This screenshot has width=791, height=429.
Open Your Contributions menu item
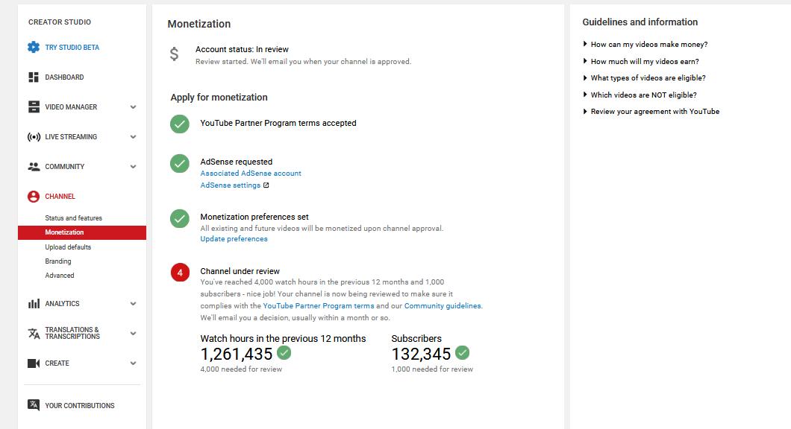(x=80, y=405)
